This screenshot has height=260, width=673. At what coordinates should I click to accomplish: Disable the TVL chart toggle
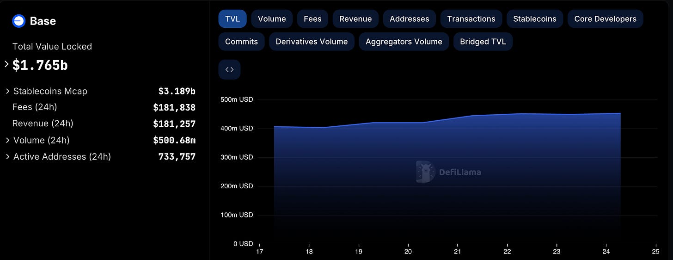click(232, 19)
